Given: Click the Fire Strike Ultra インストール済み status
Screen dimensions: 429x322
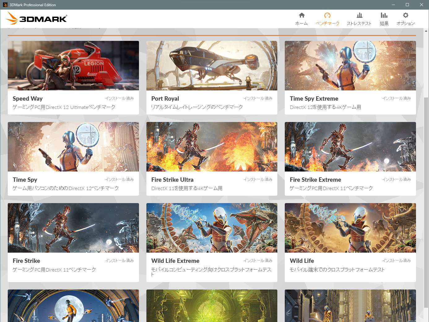Looking at the screenshot, I should coord(258,180).
